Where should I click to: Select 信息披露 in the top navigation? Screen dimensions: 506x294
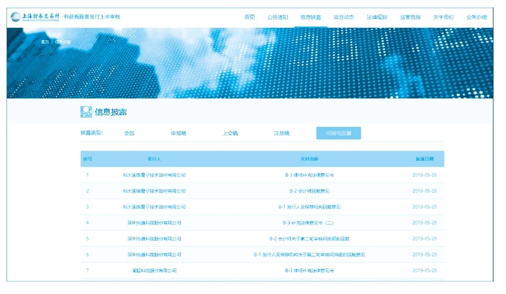311,17
